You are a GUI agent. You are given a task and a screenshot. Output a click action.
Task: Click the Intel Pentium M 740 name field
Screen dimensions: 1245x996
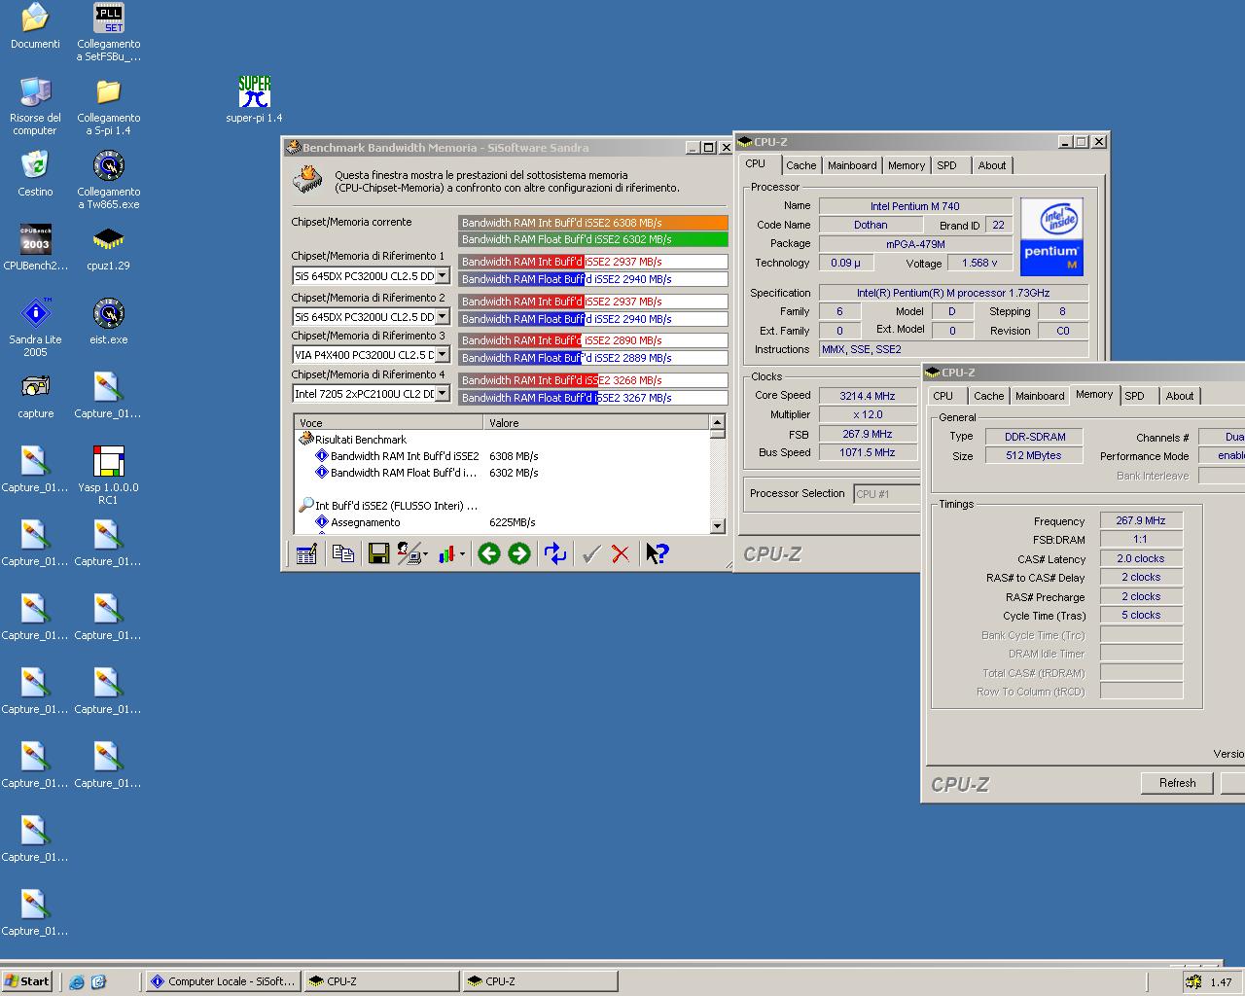(914, 206)
